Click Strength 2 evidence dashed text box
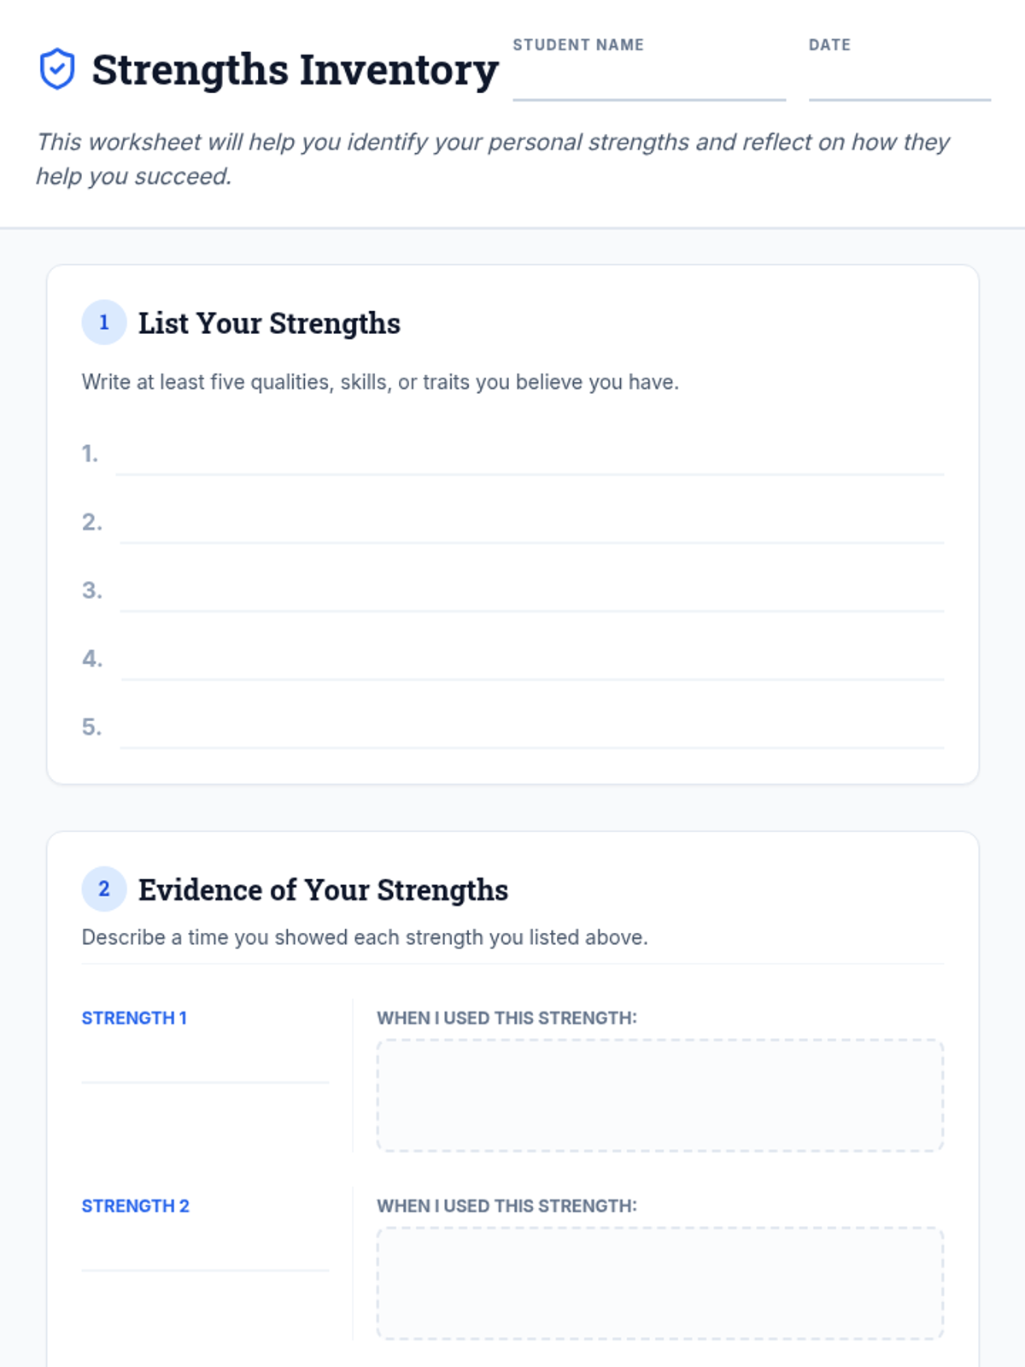The height and width of the screenshot is (1367, 1025). (x=659, y=1283)
